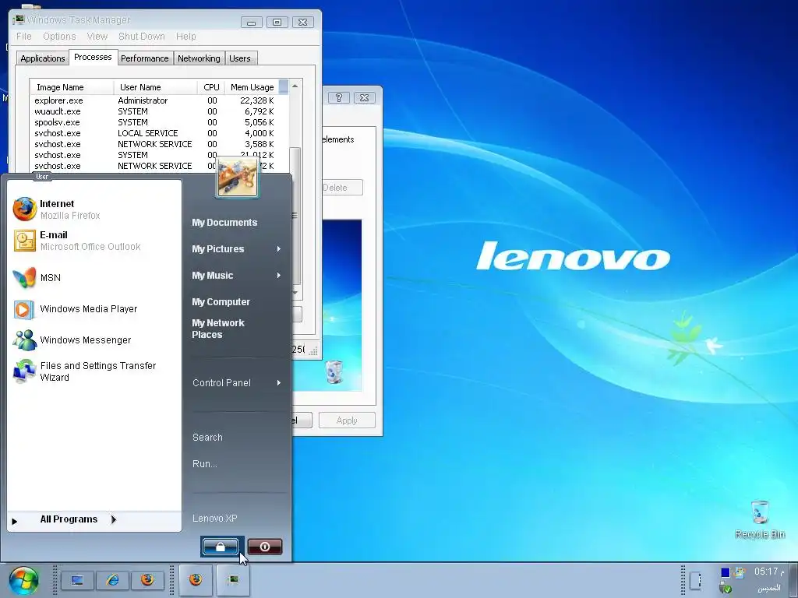Open the Help menu in Task Manager
The height and width of the screenshot is (598, 798).
coord(185,36)
